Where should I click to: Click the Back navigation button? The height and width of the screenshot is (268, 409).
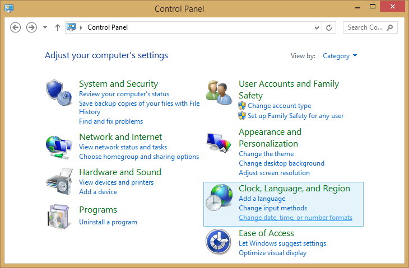click(x=16, y=27)
